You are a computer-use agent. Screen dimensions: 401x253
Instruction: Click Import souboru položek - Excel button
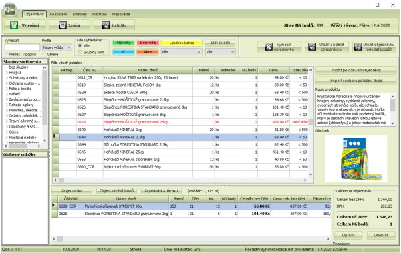[356, 81]
